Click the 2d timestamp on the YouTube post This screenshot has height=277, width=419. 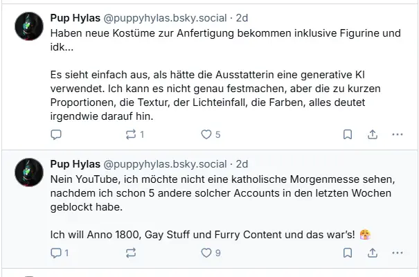pyautogui.click(x=242, y=164)
